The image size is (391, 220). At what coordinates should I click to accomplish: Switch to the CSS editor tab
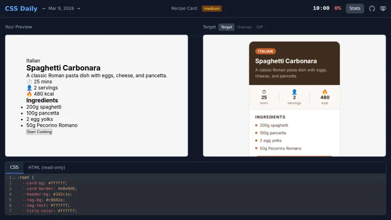coord(14,167)
